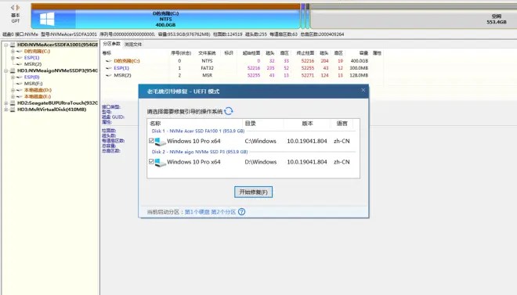Image resolution: width=517 pixels, height=295 pixels.
Task: Collapse the HD0 NVMeAcerSSDFA1001 tree node
Action: [x=5, y=45]
